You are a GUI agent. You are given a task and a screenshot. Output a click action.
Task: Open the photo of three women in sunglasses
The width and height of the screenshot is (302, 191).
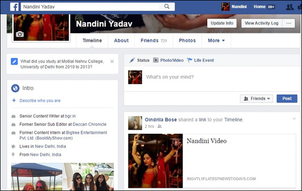click(x=89, y=176)
